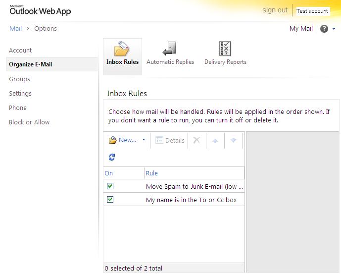
Task: Open the Inbox Rules folder icon
Action: [122, 49]
